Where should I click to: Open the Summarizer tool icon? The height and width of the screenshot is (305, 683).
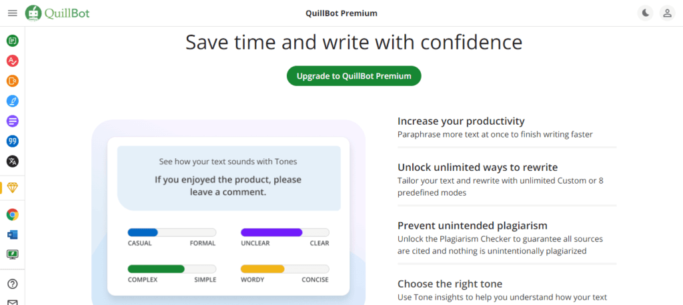[x=12, y=121]
